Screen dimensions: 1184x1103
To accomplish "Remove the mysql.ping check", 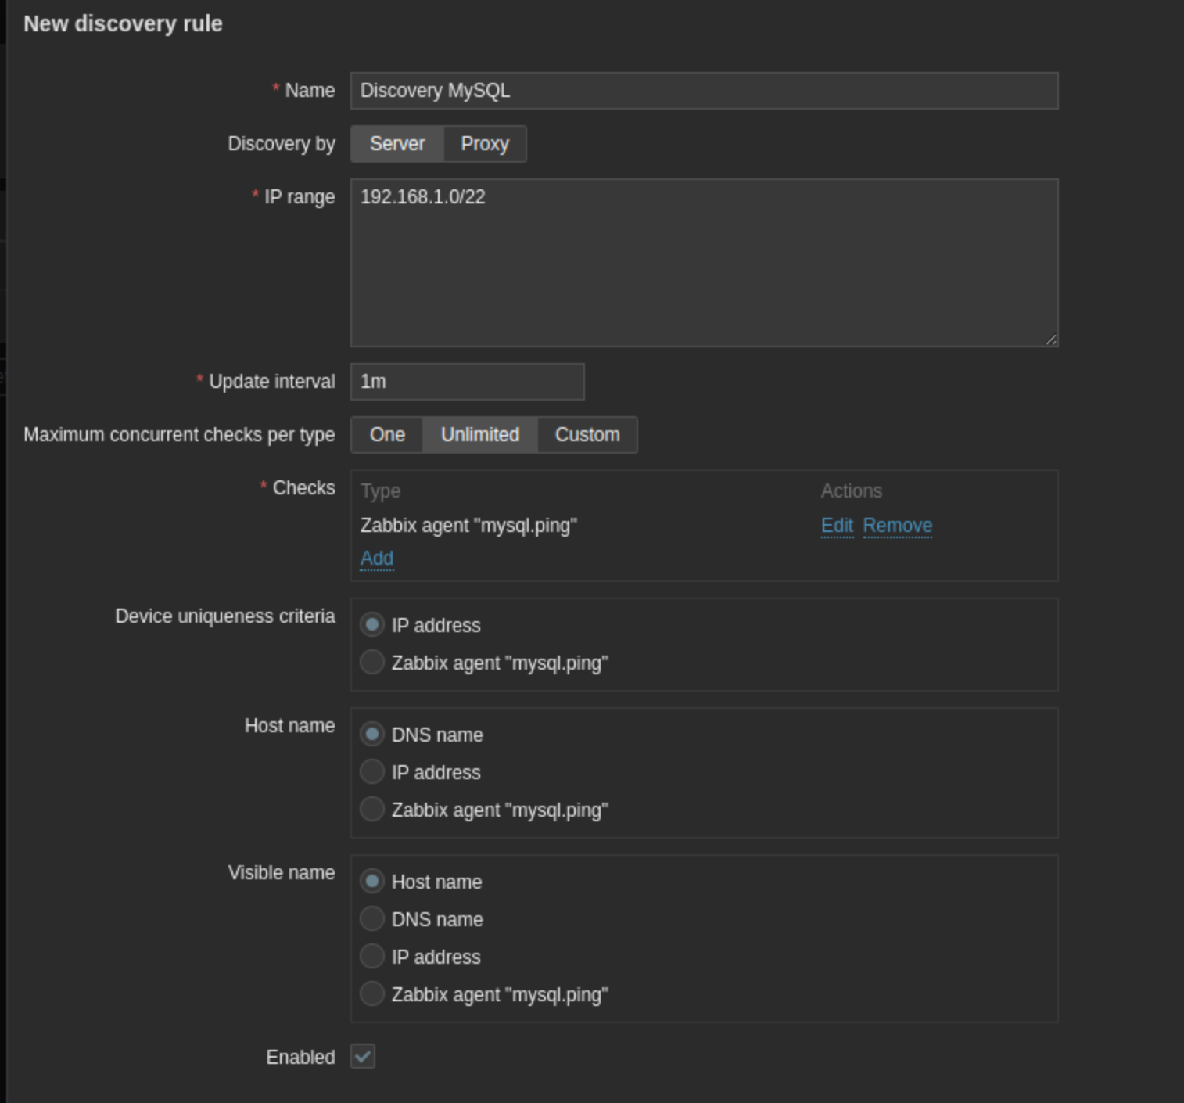I will (897, 526).
